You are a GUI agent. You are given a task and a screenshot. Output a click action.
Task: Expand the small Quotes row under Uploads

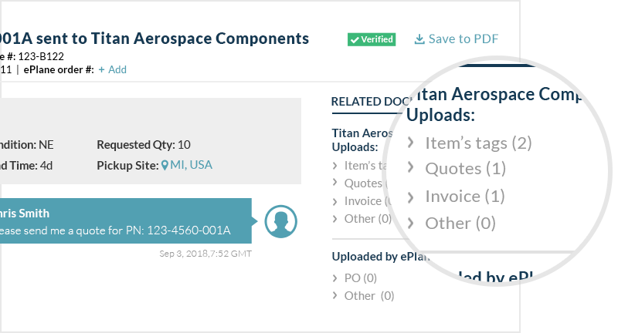360,183
